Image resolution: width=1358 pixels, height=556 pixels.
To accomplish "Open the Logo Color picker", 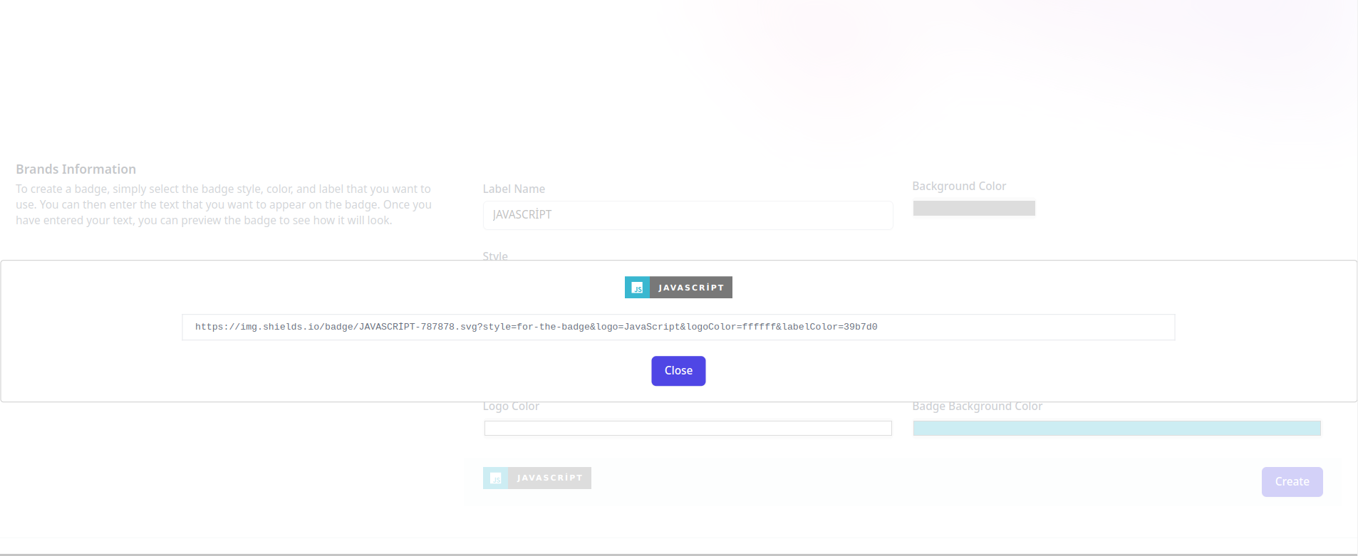I will pos(688,429).
